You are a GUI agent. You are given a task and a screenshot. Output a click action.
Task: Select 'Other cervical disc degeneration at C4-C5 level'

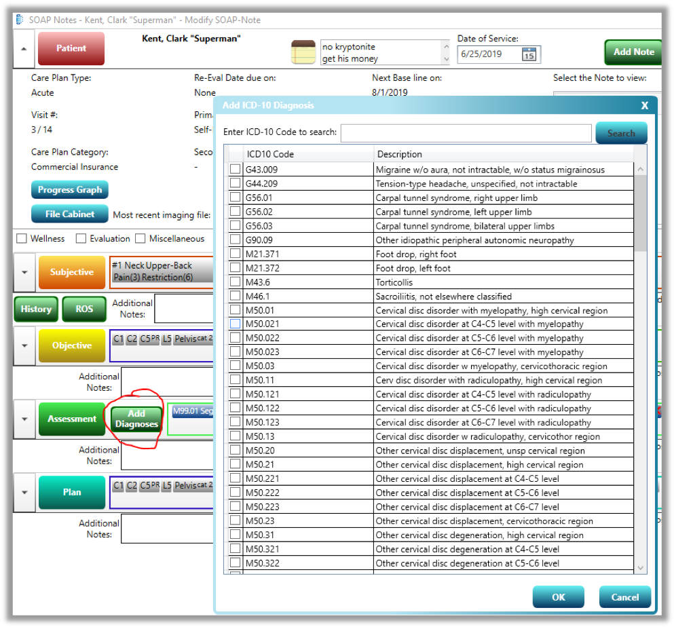coord(467,549)
